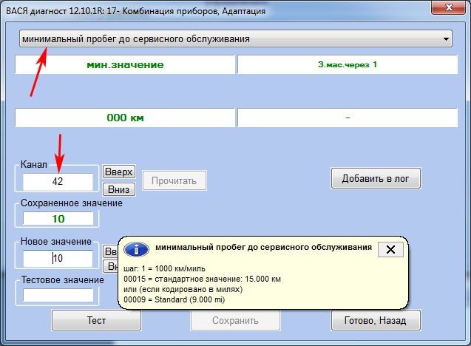Image resolution: width=471 pixels, height=346 pixels.
Task: Click the Новое значение input field
Action: pos(58,258)
